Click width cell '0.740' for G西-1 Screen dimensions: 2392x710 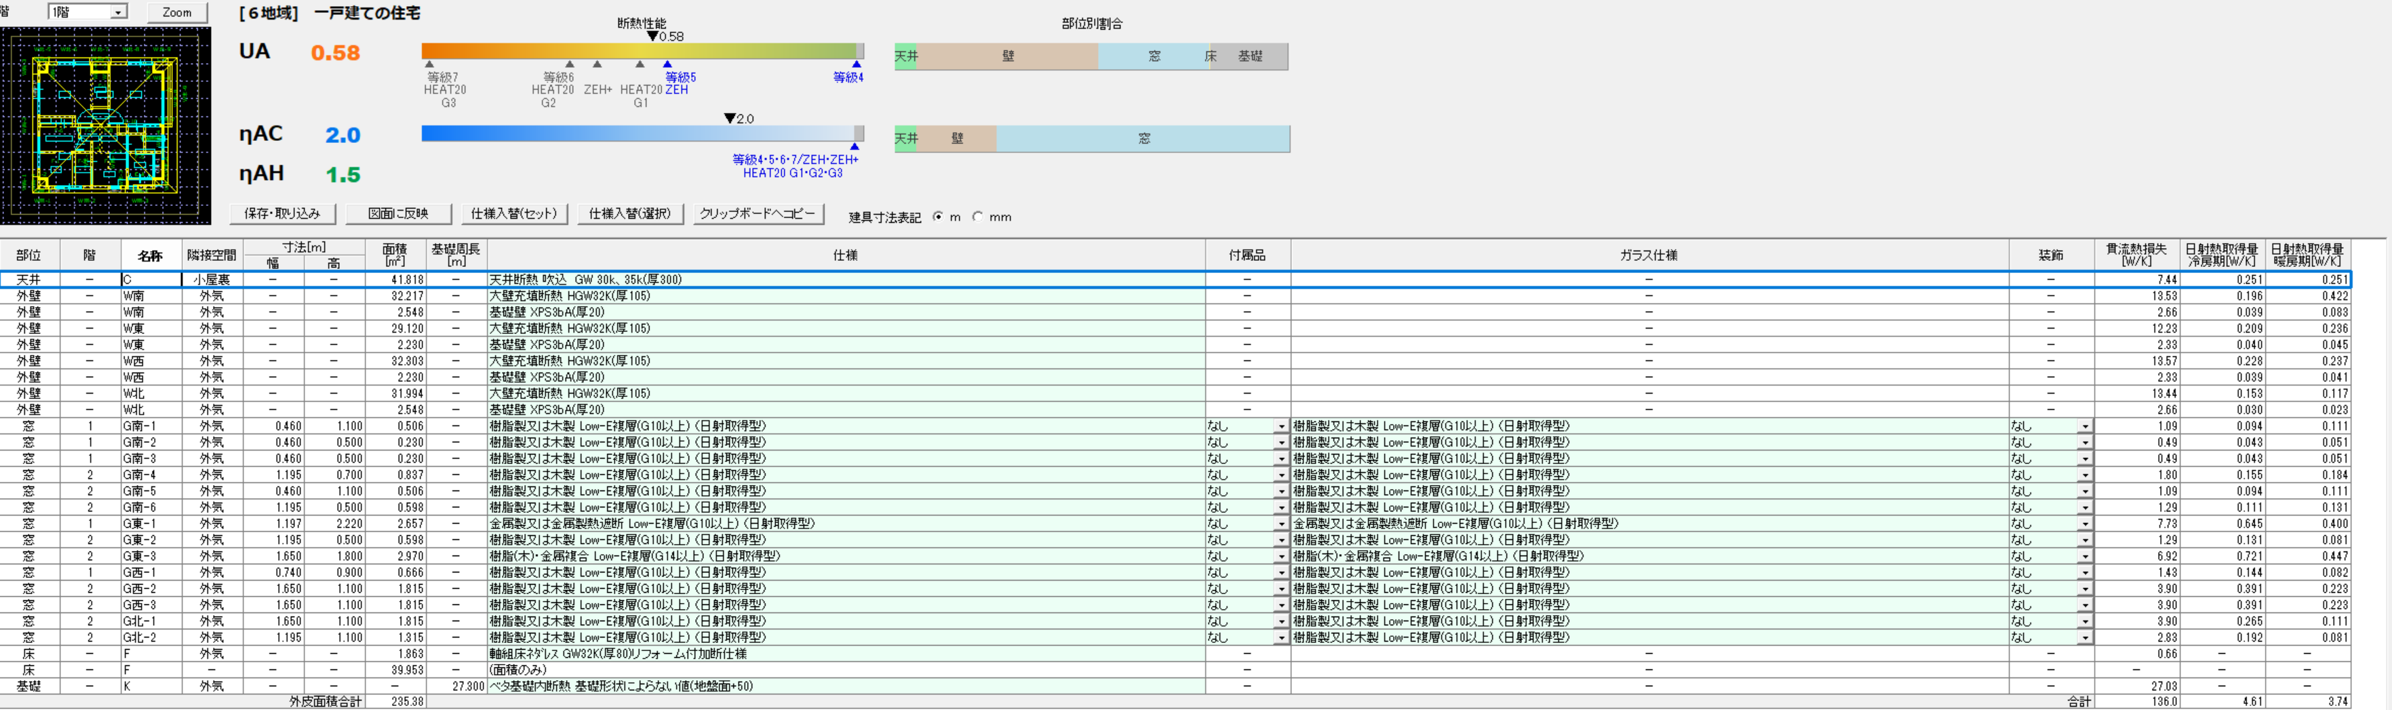(x=273, y=572)
